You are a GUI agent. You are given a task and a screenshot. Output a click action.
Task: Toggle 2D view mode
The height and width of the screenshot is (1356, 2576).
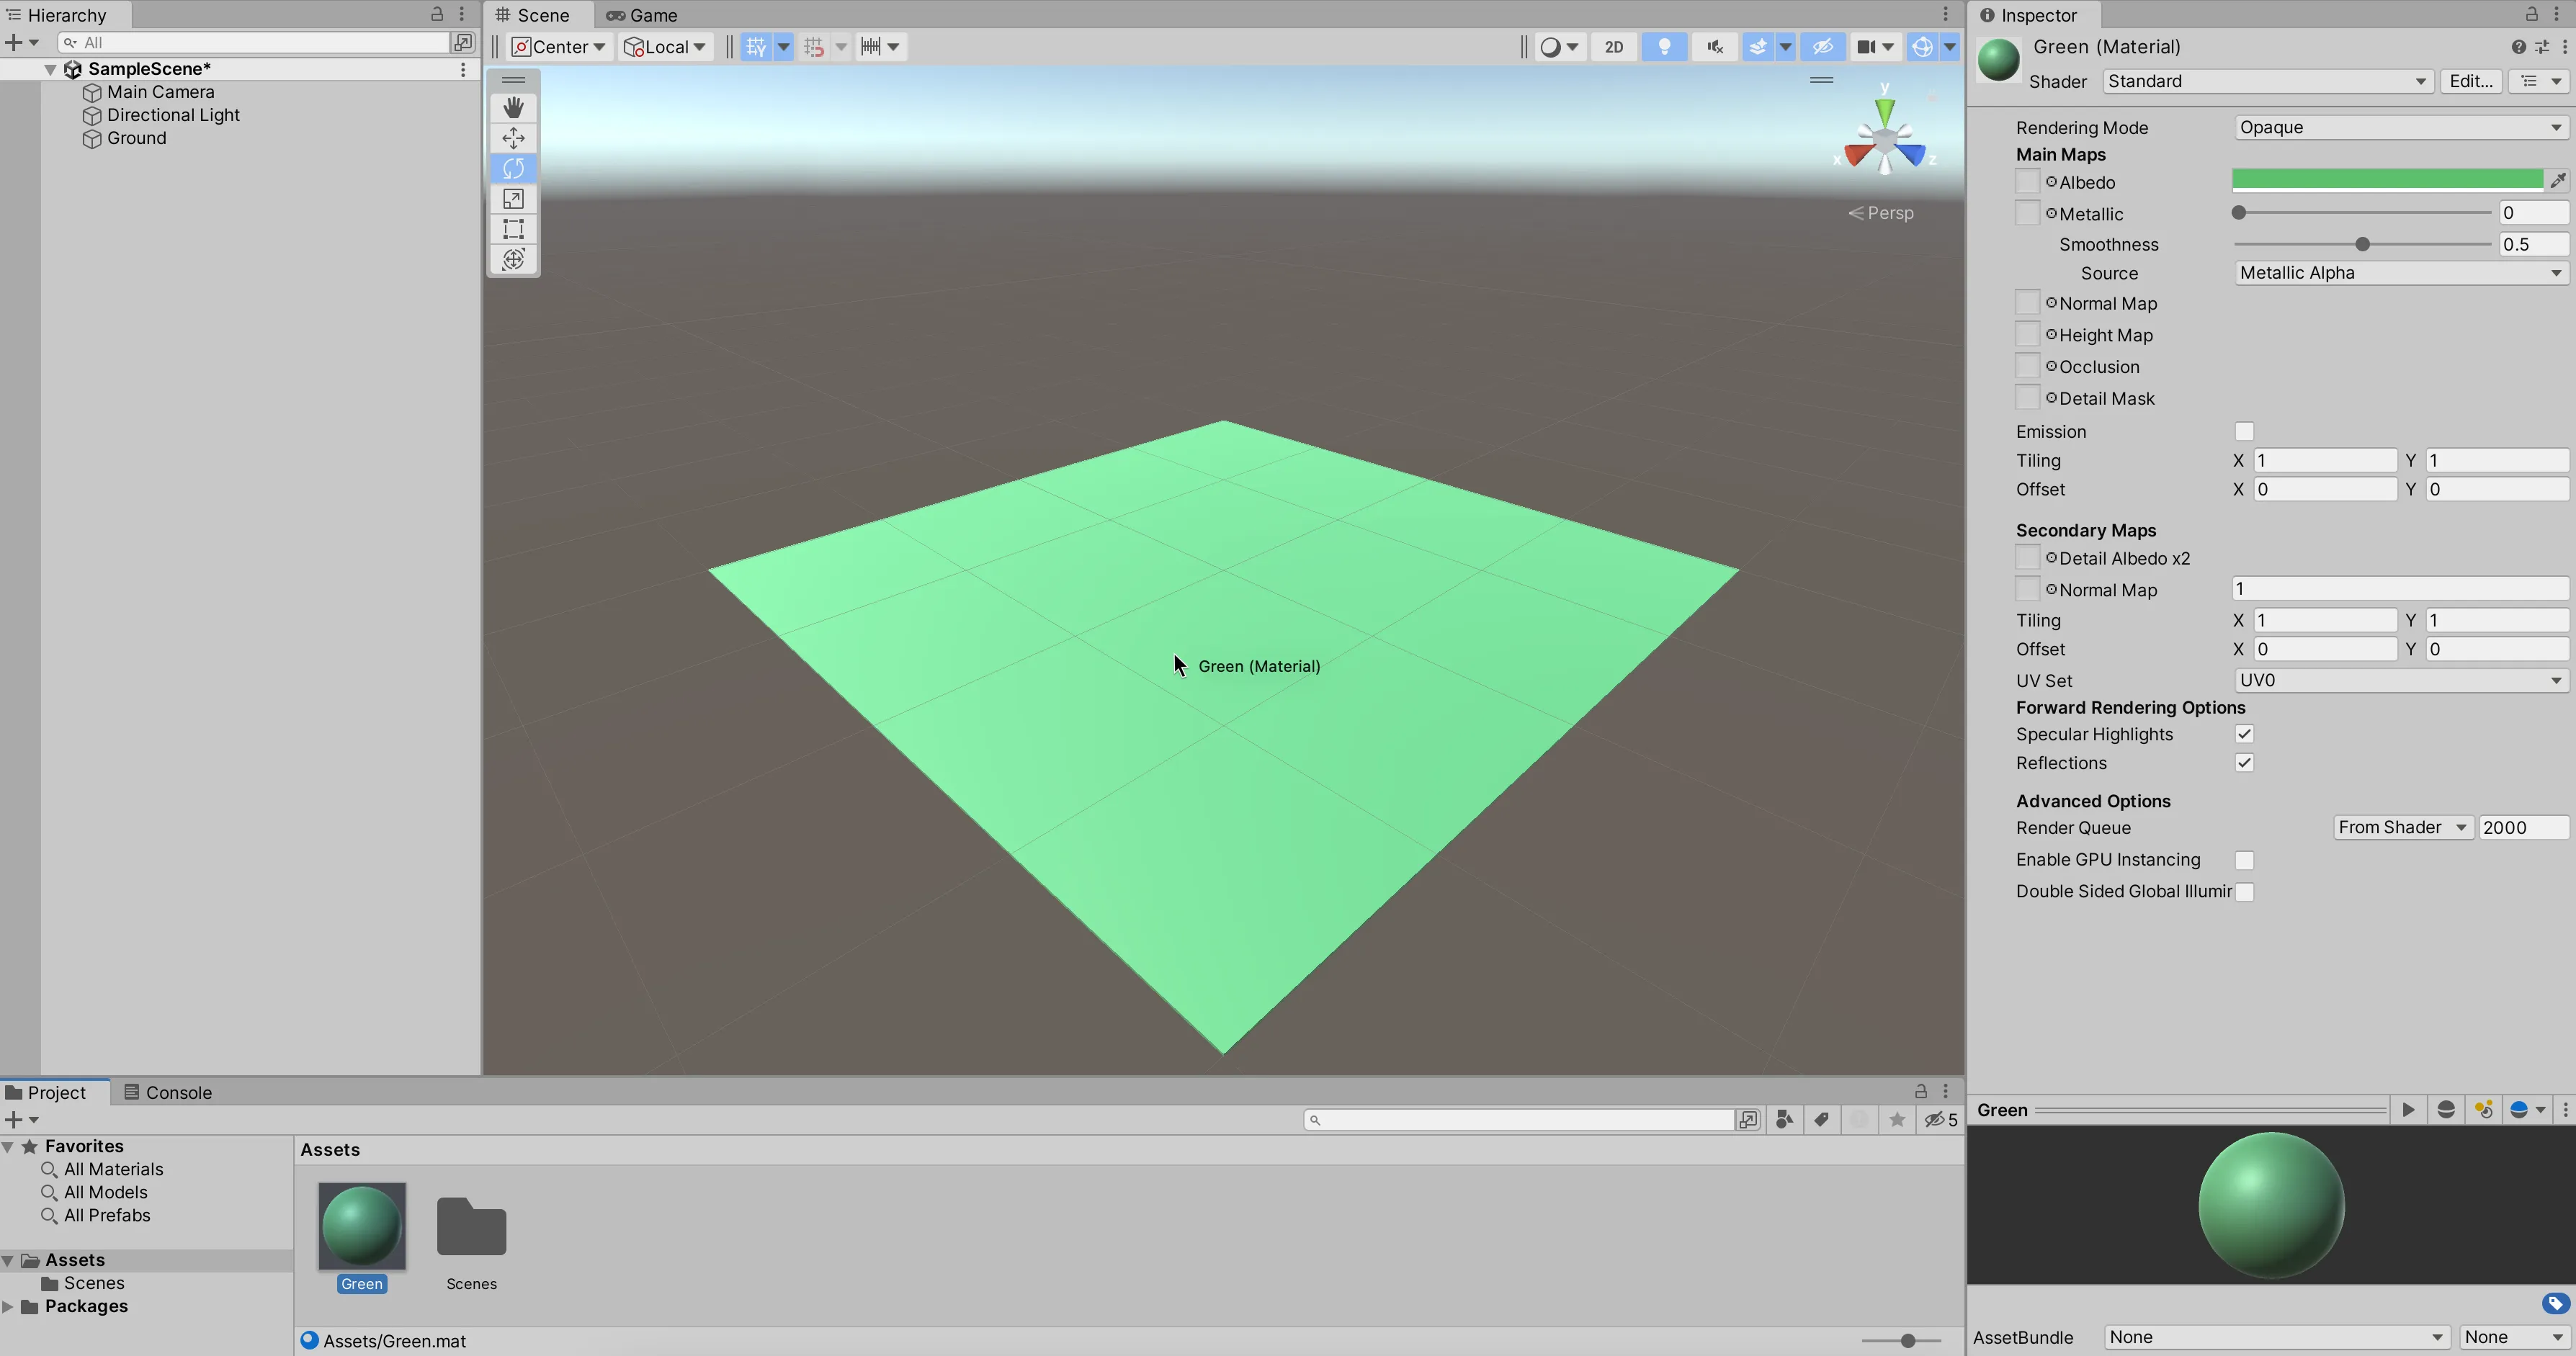(x=1613, y=47)
